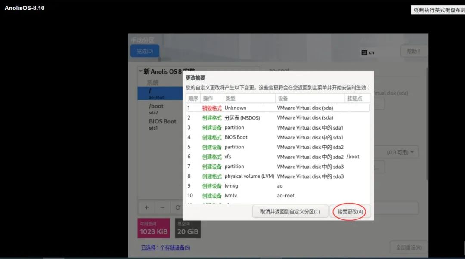465x259 pixels.
Task: Click the cn keyboard layout indicator
Action: 368,52
